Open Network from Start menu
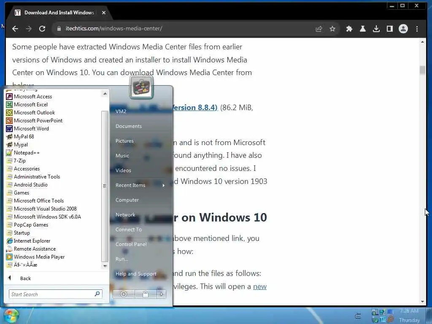The image size is (432, 324). [125, 215]
